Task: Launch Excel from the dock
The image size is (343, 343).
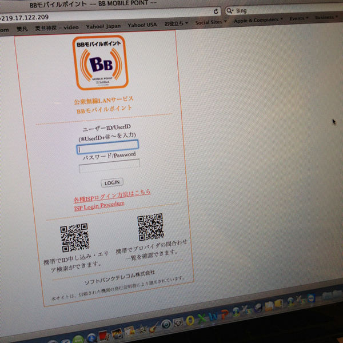Action: (x=202, y=318)
